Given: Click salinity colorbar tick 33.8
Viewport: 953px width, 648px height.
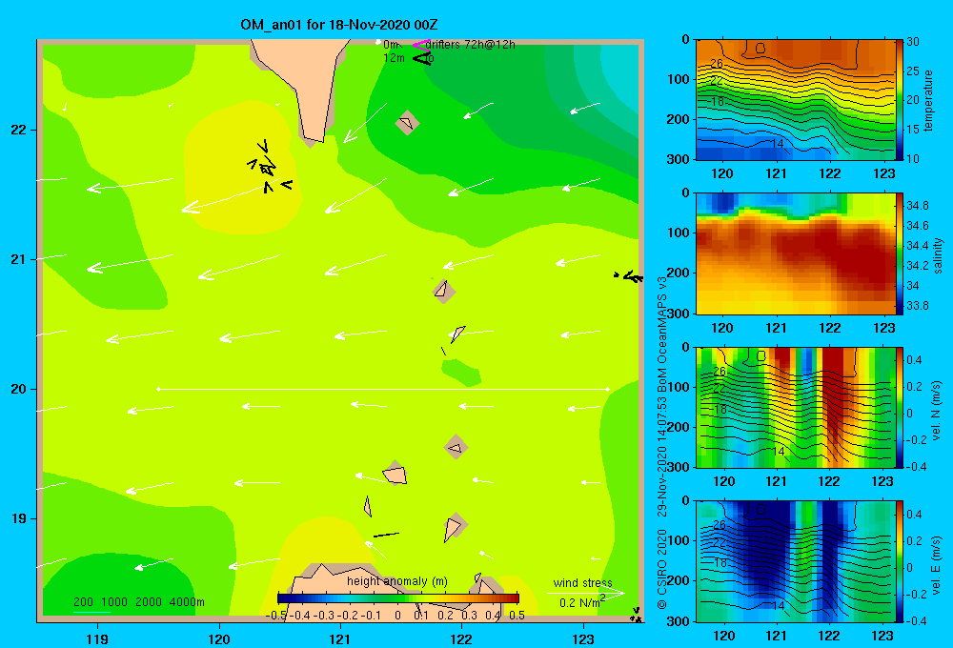Looking at the screenshot, I should coord(917,306).
